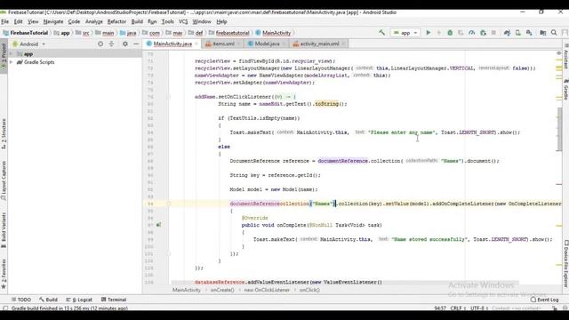
Task: Open the Gradle tool window on right edge
Action: (x=565, y=90)
